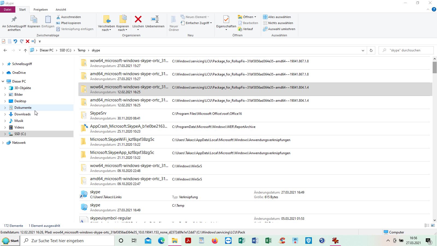Select Downloads in the navigation pane
Image resolution: width=437 pixels, height=246 pixels.
click(22, 114)
